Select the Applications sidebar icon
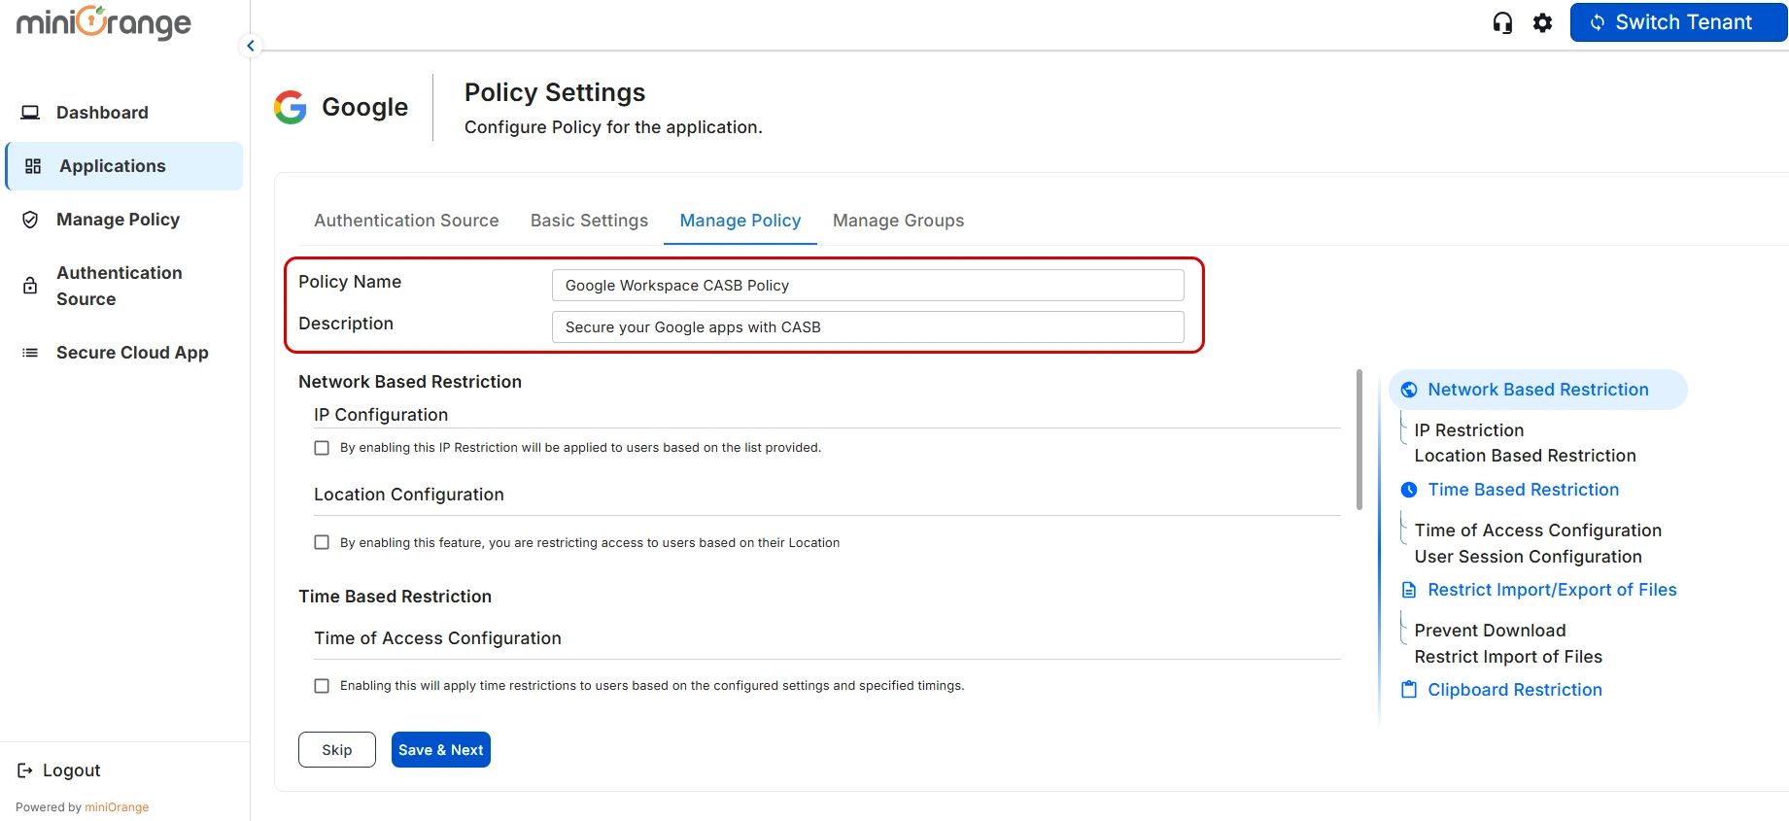 [x=31, y=165]
